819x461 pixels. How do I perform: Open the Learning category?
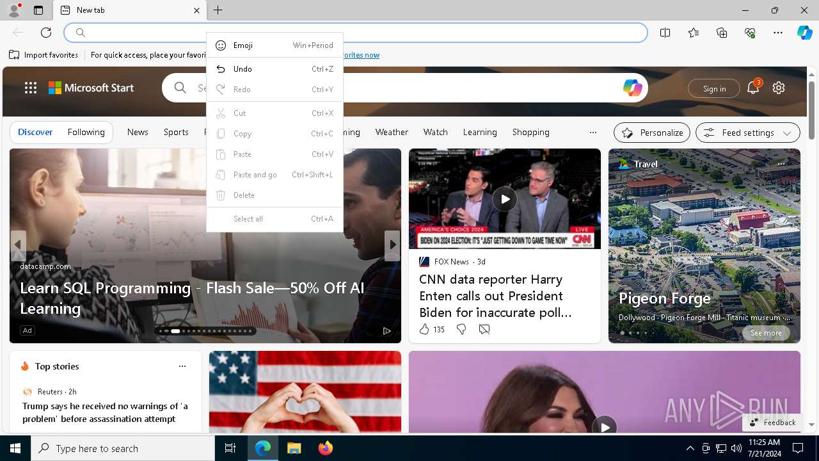tap(480, 132)
